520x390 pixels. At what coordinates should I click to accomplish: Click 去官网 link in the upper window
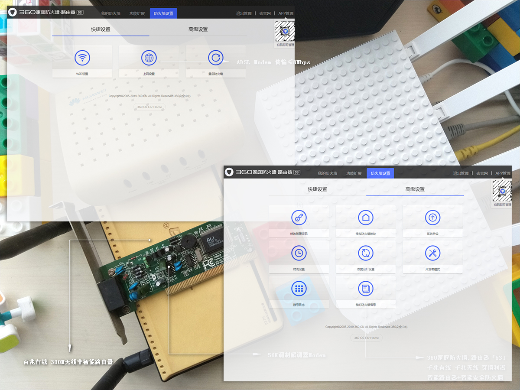pos(265,13)
